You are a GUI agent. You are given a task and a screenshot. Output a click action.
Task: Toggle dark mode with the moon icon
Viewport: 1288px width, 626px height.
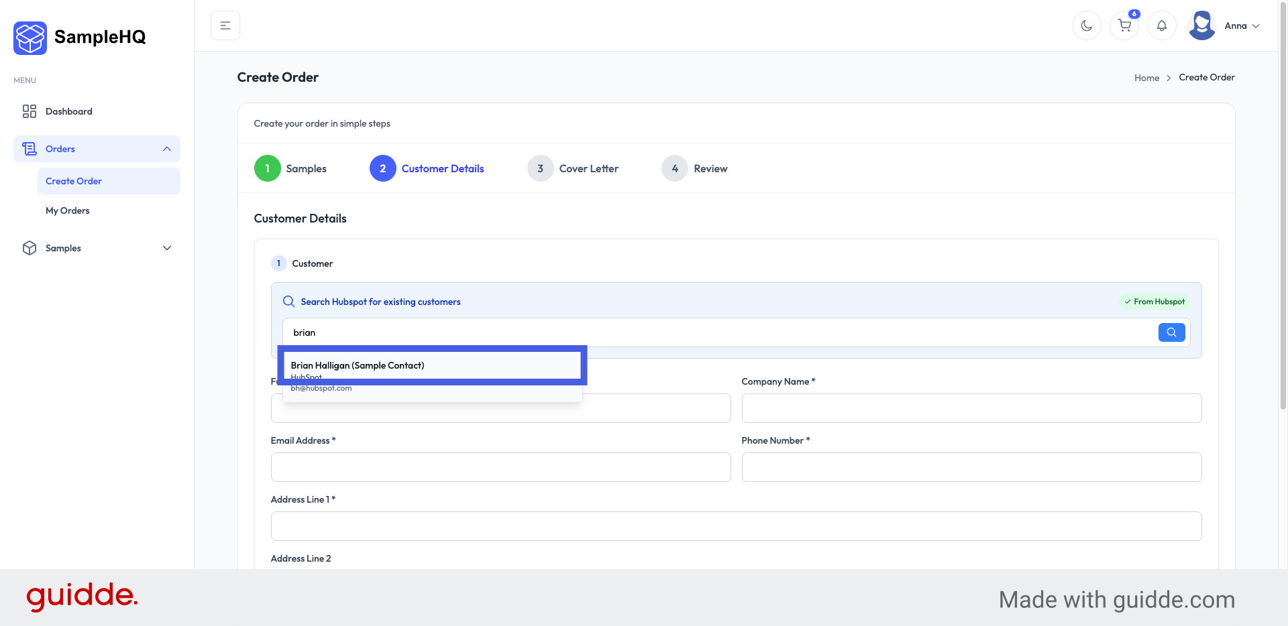[x=1087, y=25]
